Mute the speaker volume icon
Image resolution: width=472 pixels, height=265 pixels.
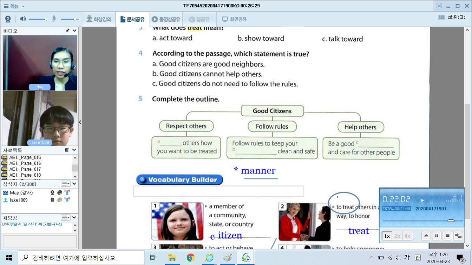[23, 19]
